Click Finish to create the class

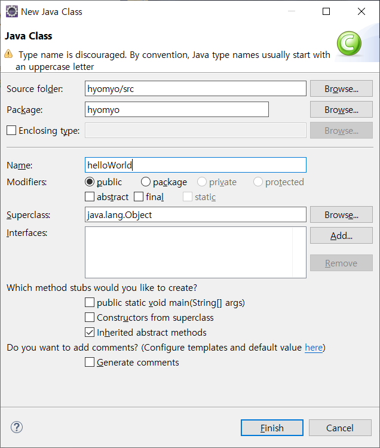pyautogui.click(x=272, y=428)
